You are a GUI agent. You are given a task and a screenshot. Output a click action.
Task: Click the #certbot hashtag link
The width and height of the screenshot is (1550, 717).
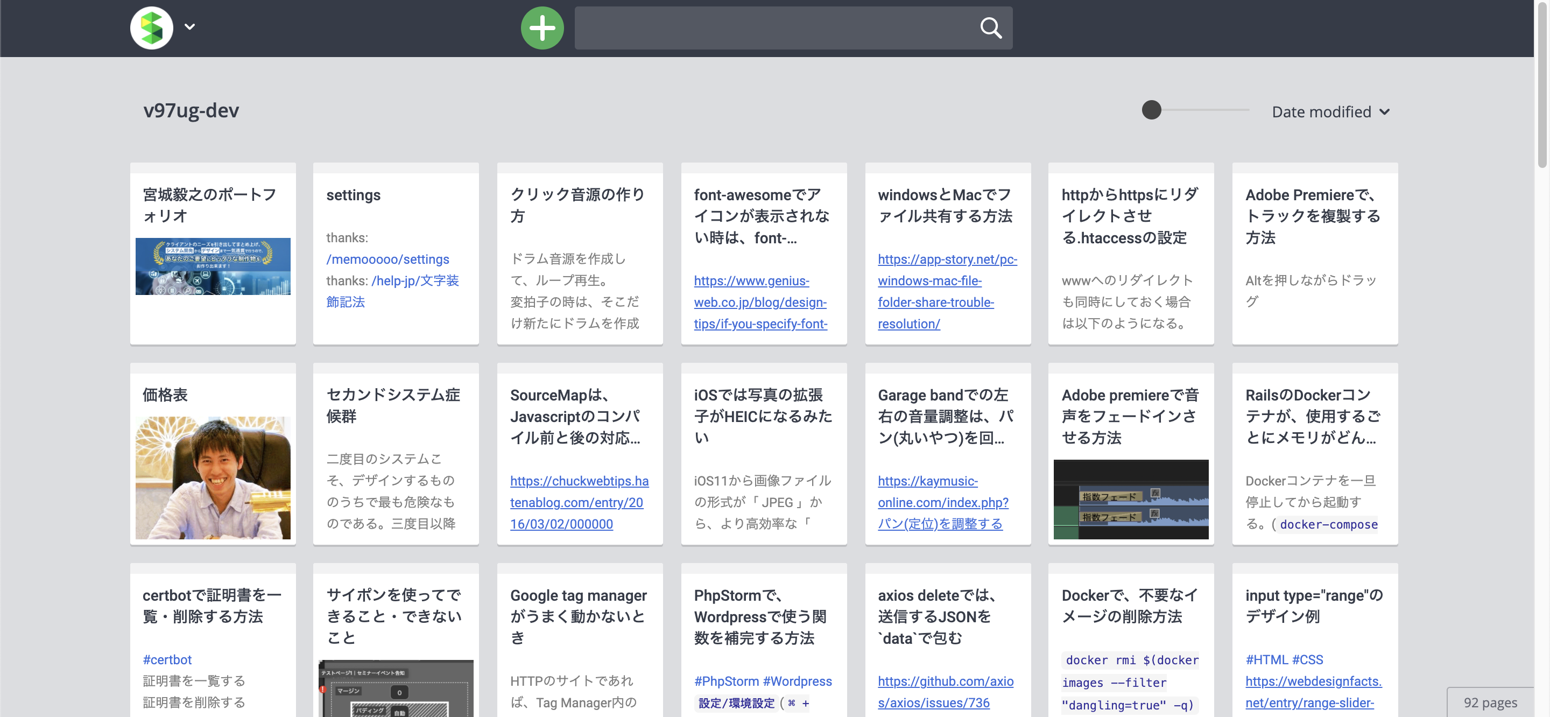click(x=167, y=660)
